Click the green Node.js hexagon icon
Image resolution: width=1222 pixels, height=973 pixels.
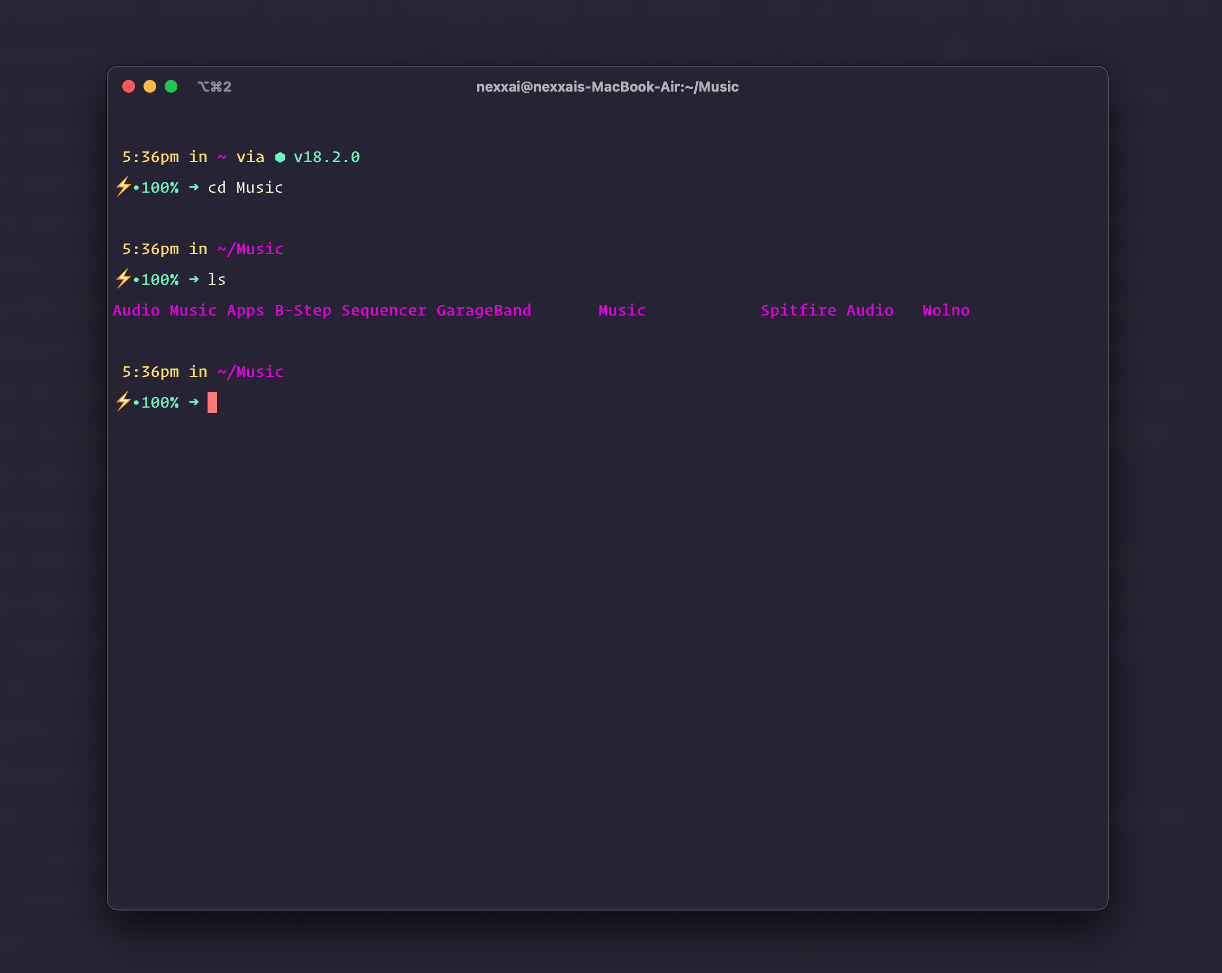coord(280,157)
